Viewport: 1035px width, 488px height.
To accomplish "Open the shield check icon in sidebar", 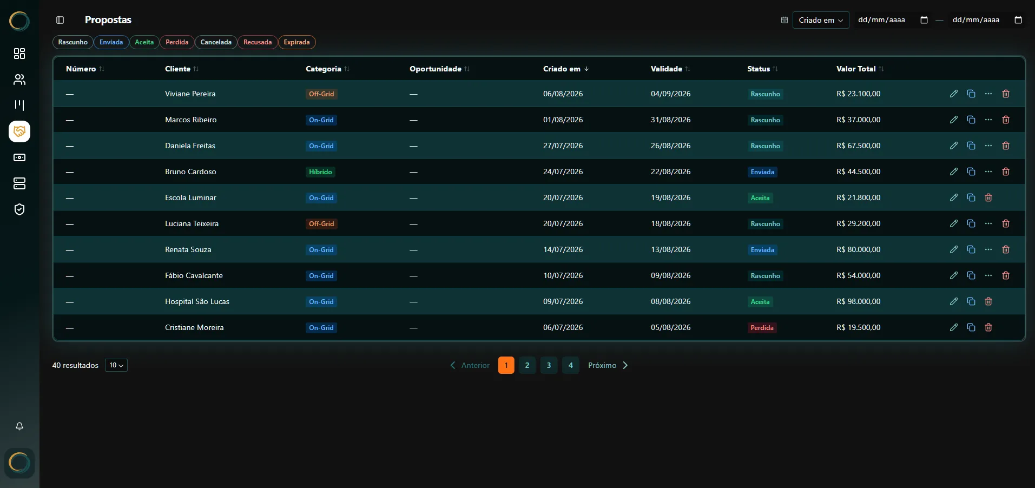I will click(19, 209).
